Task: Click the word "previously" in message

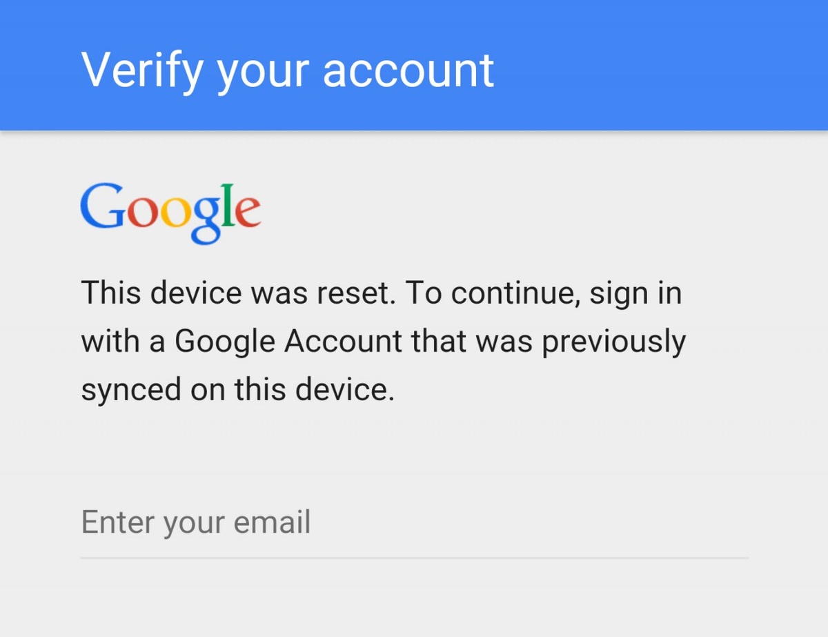Action: point(613,341)
